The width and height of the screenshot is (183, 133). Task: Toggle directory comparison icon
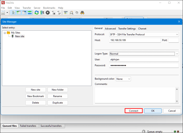[x=71, y=13]
